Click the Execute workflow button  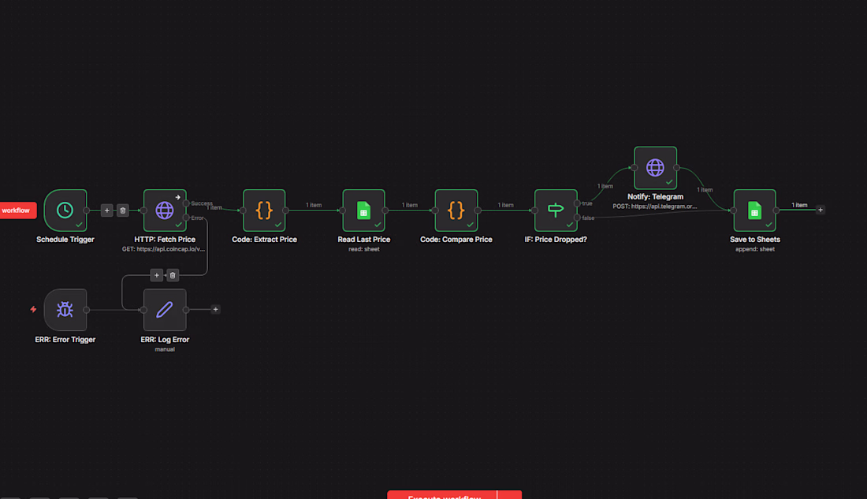click(x=442, y=495)
